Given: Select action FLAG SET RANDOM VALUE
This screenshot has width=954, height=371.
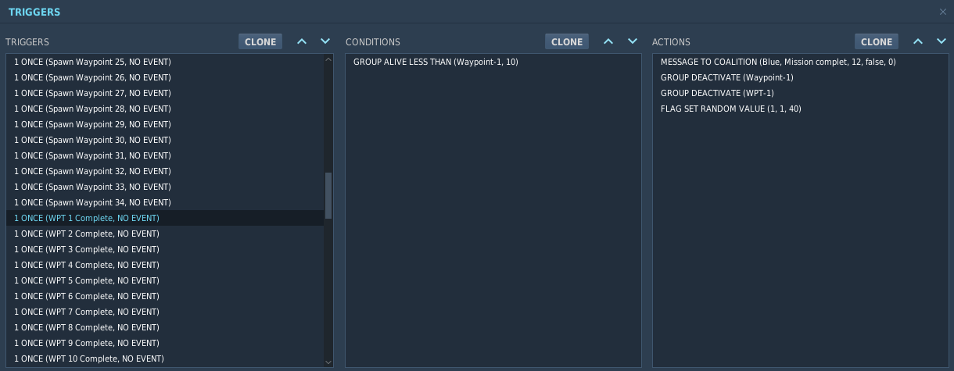Looking at the screenshot, I should coord(800,109).
